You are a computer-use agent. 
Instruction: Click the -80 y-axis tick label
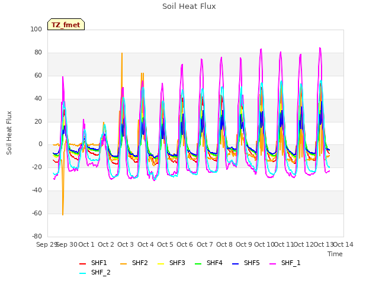click(37, 236)
